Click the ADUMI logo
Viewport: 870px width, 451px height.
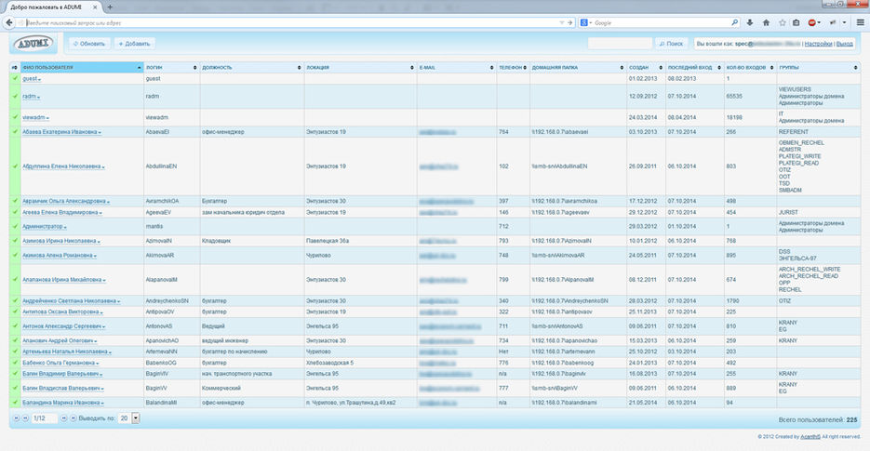click(x=33, y=44)
